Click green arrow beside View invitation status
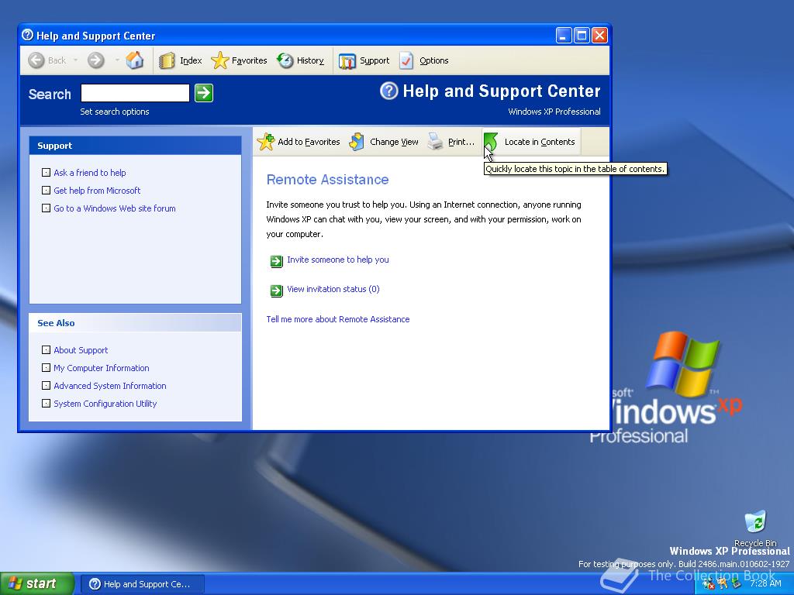The image size is (794, 595). pyautogui.click(x=277, y=291)
